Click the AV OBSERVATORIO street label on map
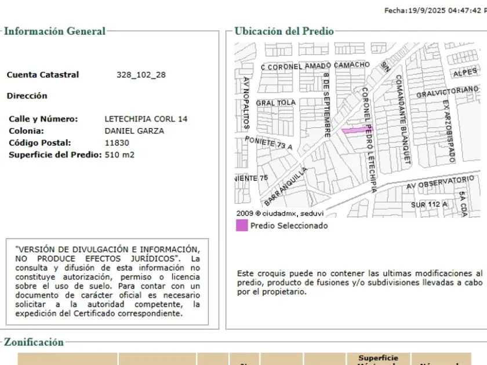The width and height of the screenshot is (487, 365). (441, 183)
